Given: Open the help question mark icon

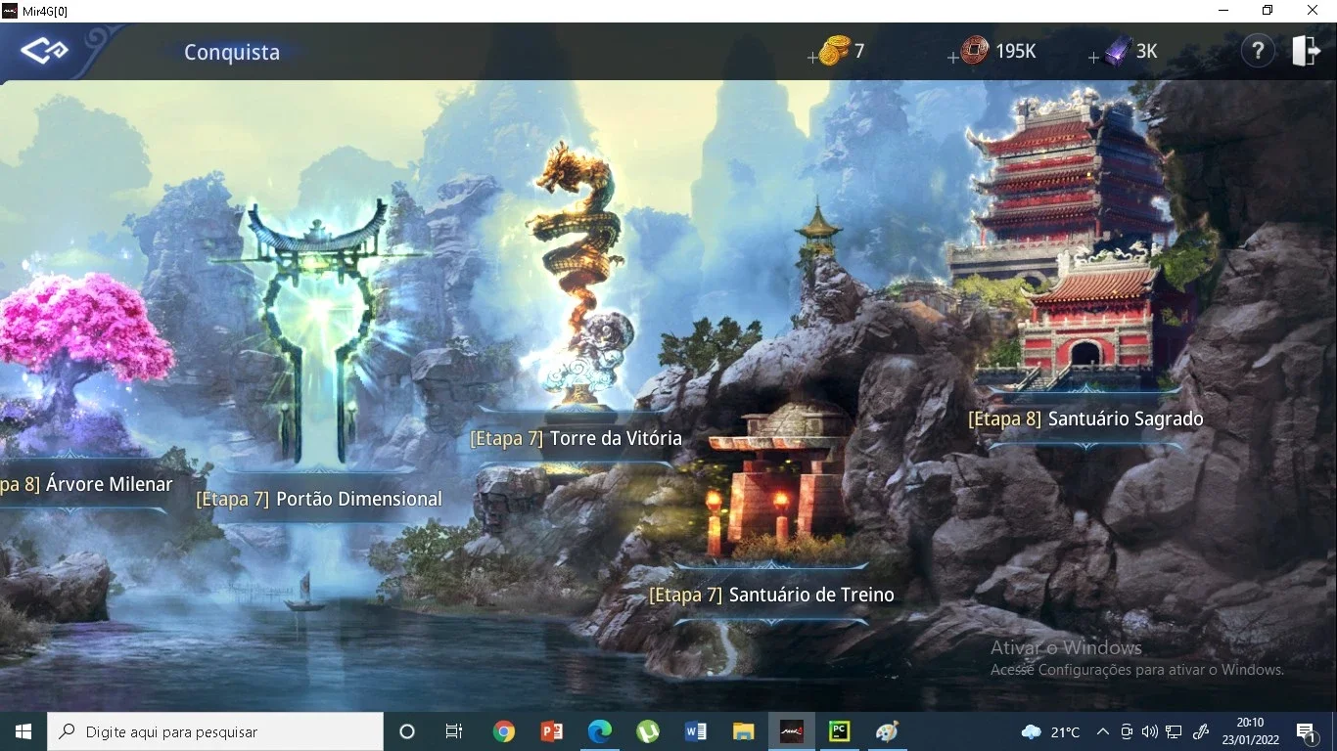Looking at the screenshot, I should (1258, 51).
